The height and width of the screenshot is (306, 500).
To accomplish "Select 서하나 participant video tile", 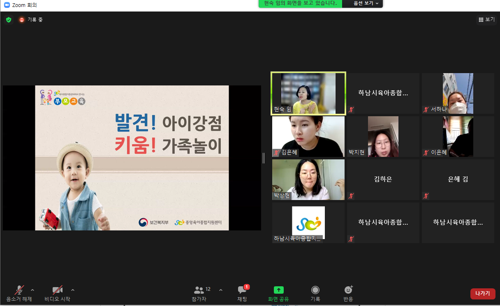I will [x=458, y=93].
